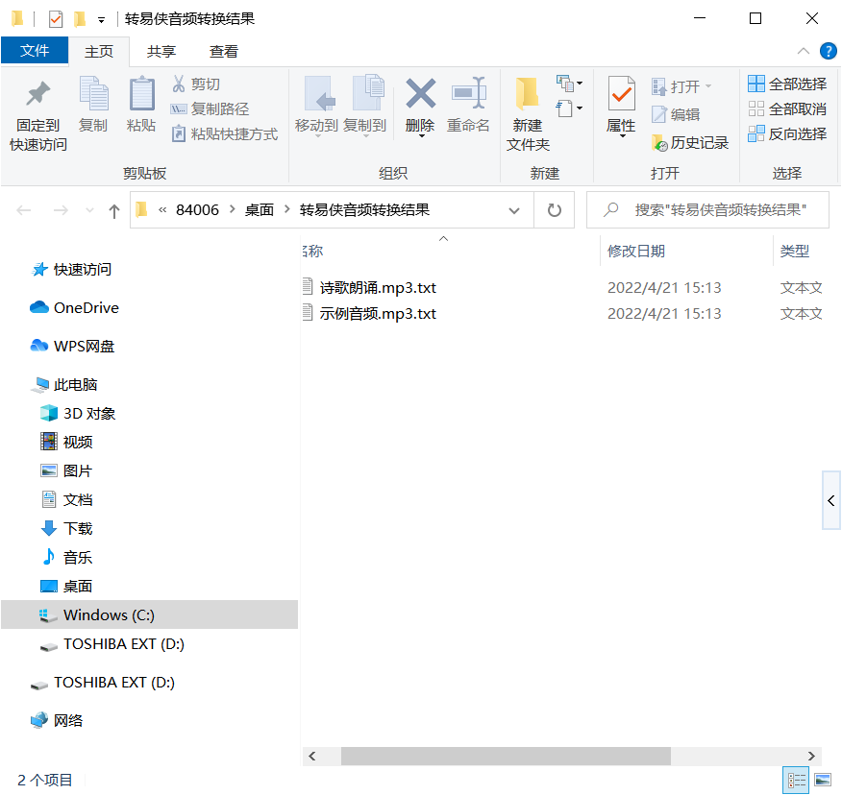Click Copy path (复制路径)
The width and height of the screenshot is (842, 795).
click(x=210, y=108)
